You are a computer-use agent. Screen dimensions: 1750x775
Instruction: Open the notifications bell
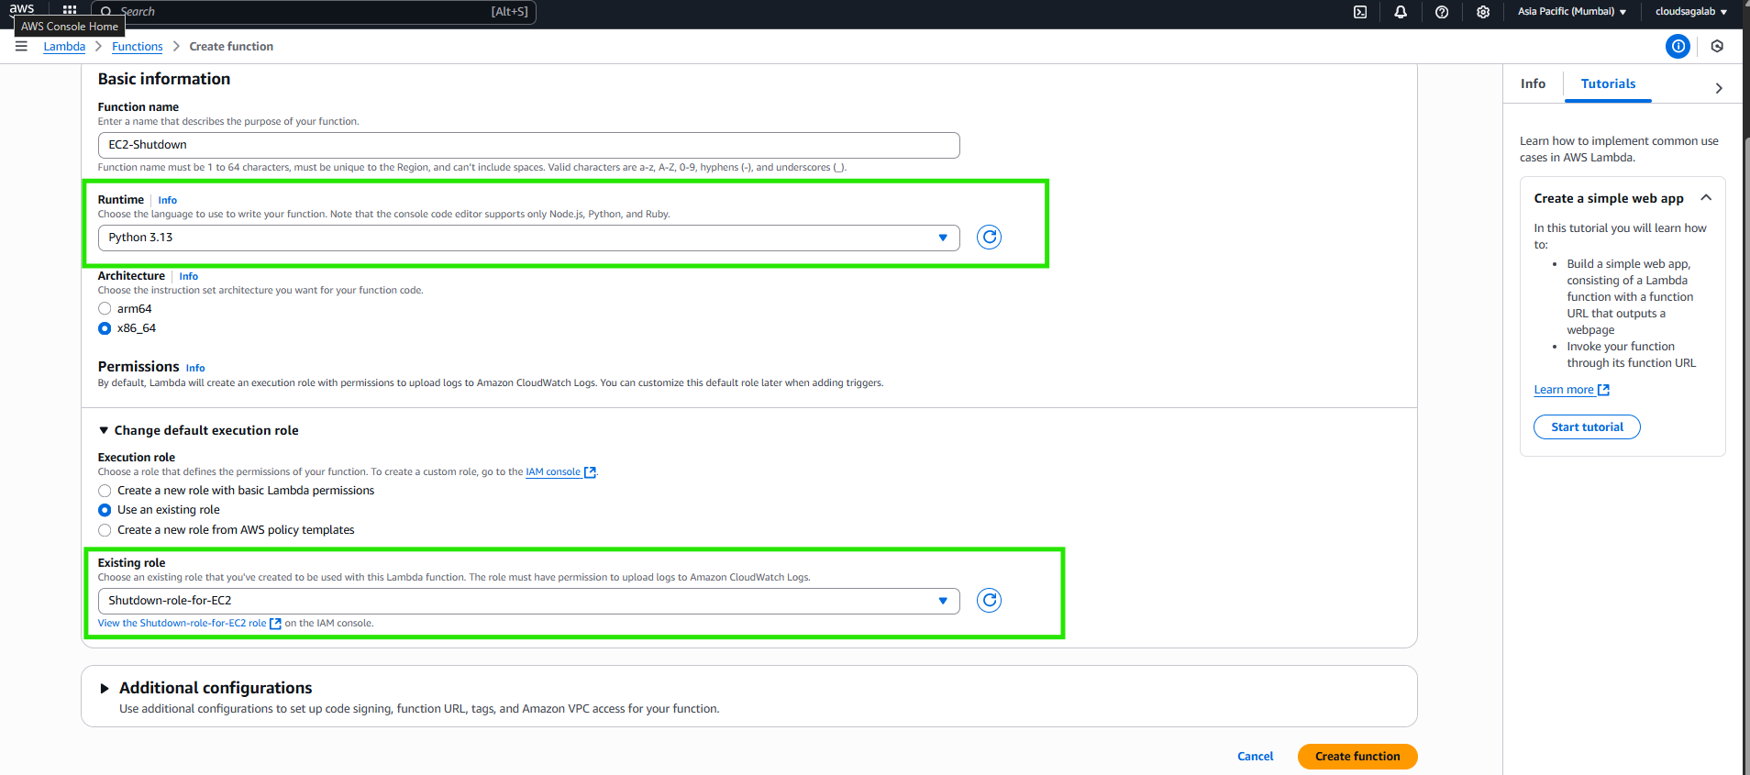1401,12
